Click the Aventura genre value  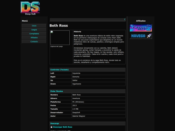point(76,98)
